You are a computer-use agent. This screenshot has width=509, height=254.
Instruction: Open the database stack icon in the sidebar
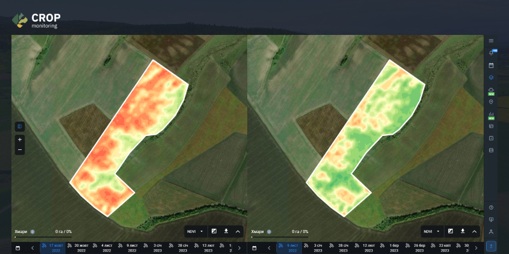[x=491, y=150]
